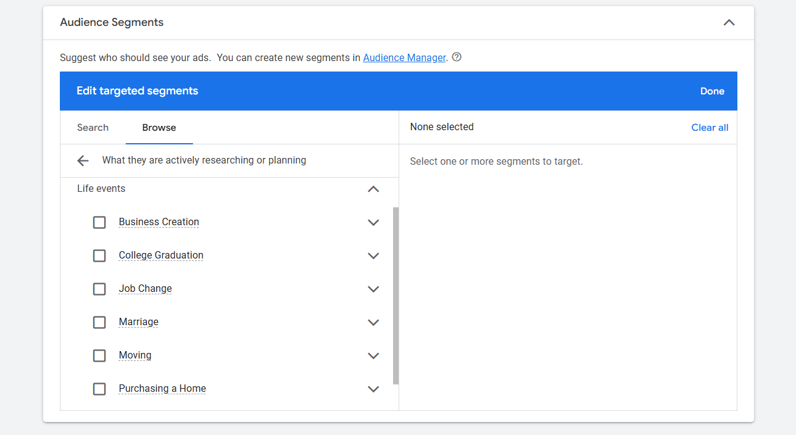
Task: Expand College Graduation sub-segments
Action: [x=373, y=255]
